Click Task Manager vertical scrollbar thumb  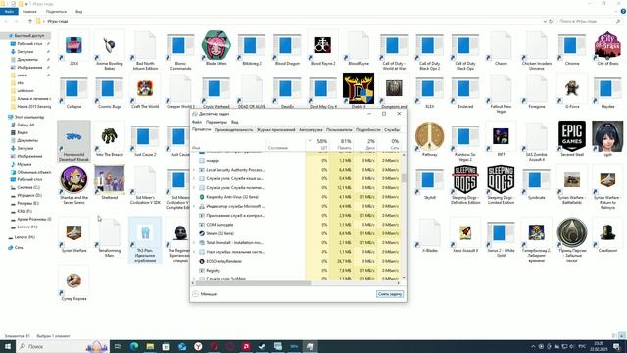tap(404, 177)
